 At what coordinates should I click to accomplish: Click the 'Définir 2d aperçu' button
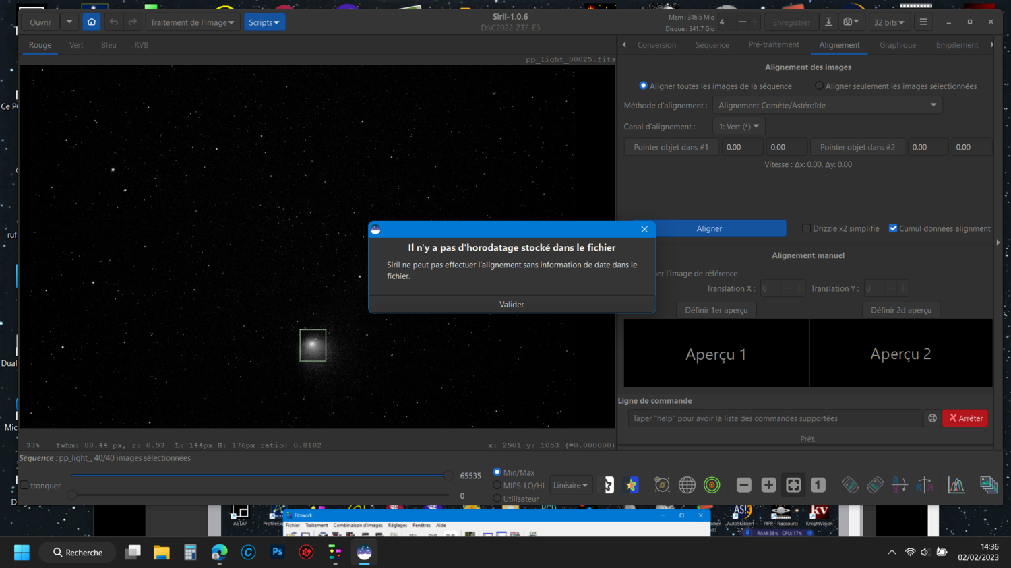click(x=901, y=310)
